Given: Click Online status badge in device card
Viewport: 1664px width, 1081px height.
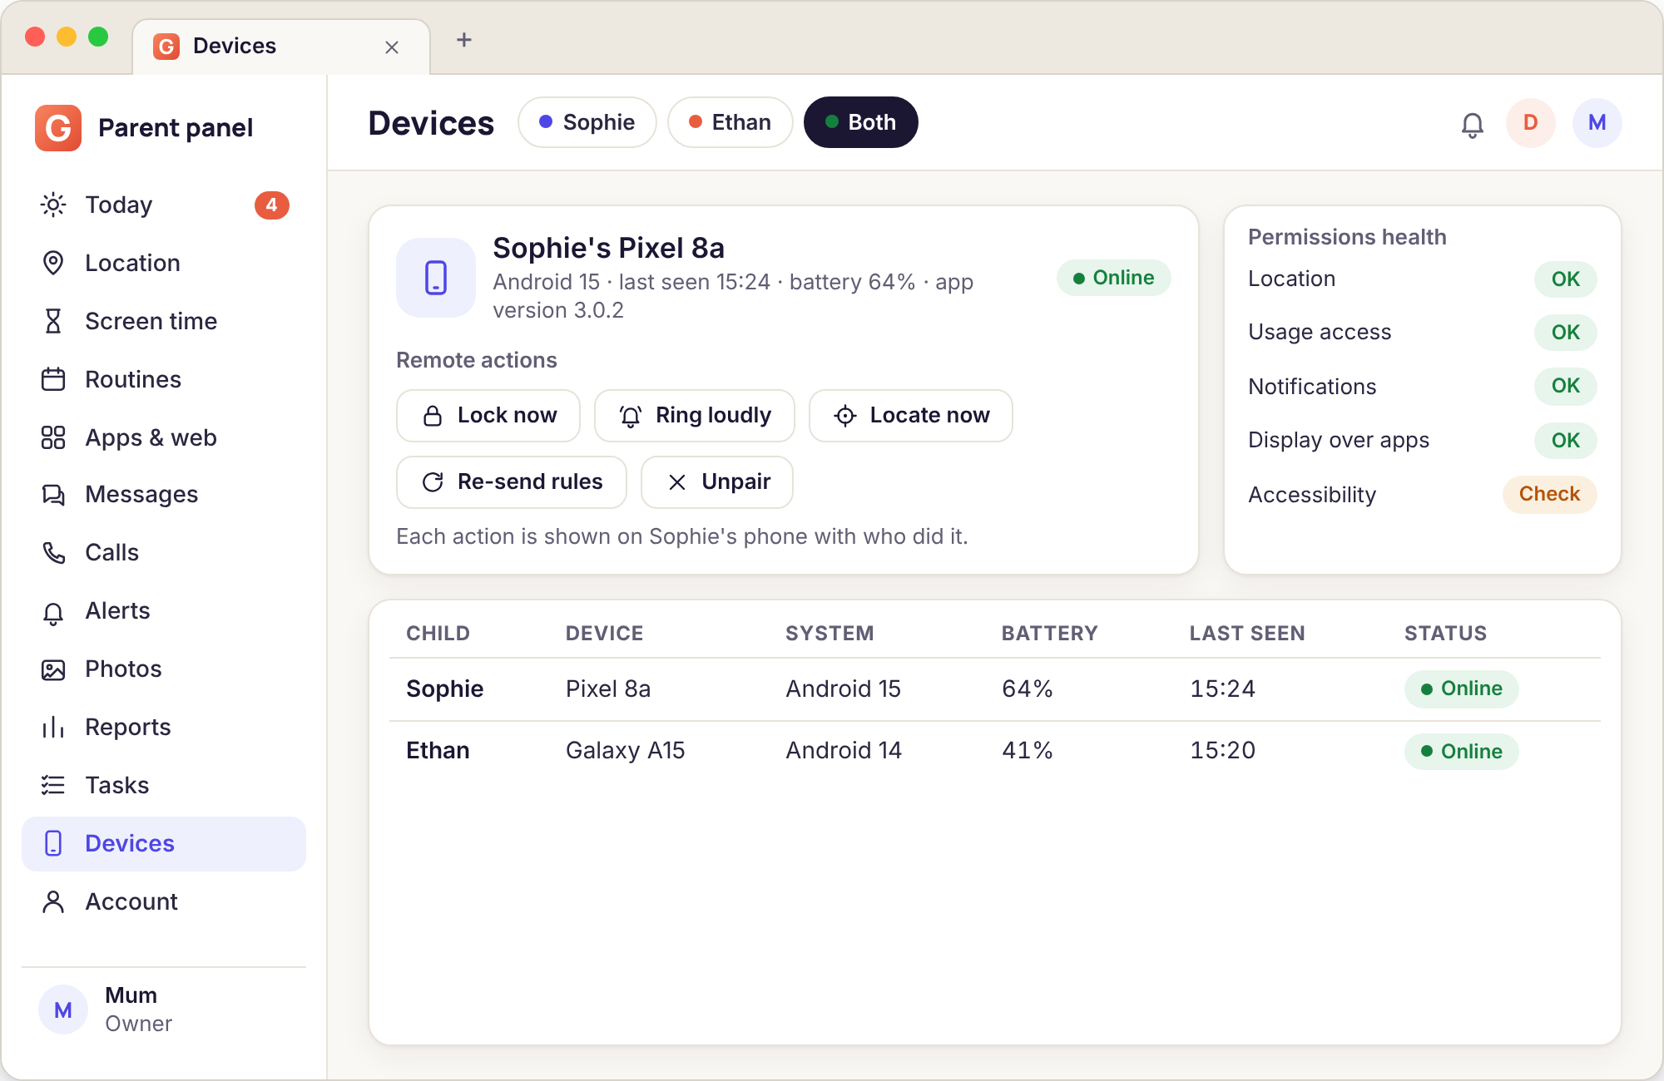Looking at the screenshot, I should 1114,278.
